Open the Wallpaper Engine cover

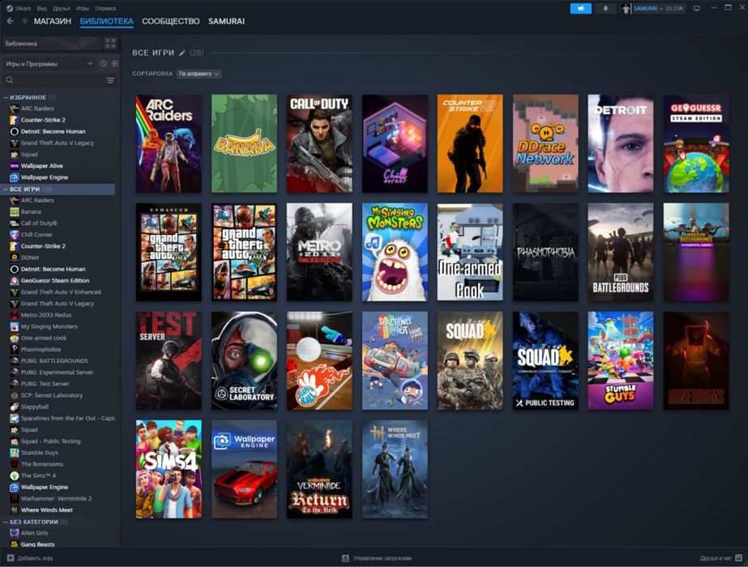244,469
